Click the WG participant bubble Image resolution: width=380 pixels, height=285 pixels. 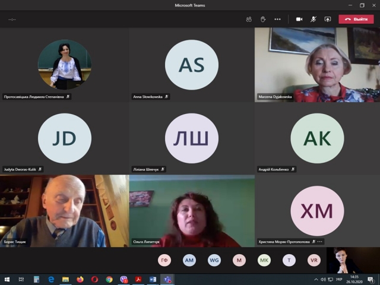click(214, 260)
